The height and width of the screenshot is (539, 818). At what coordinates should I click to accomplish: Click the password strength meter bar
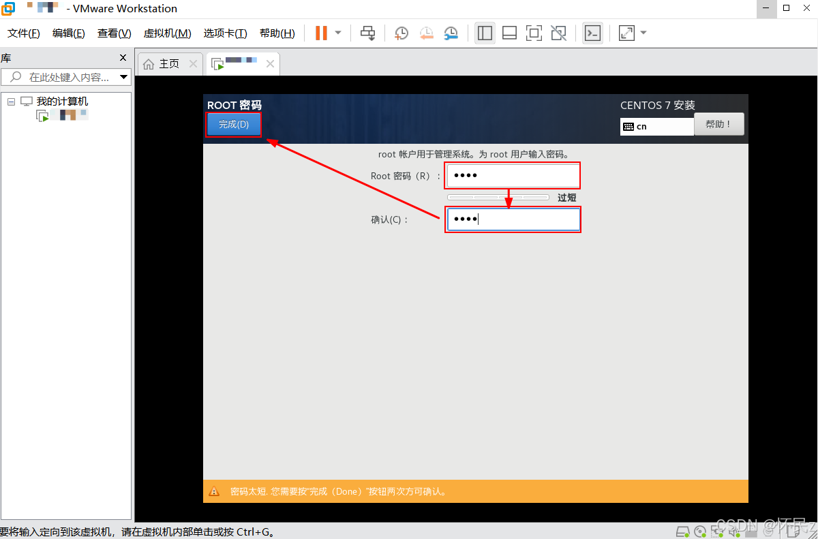tap(498, 198)
